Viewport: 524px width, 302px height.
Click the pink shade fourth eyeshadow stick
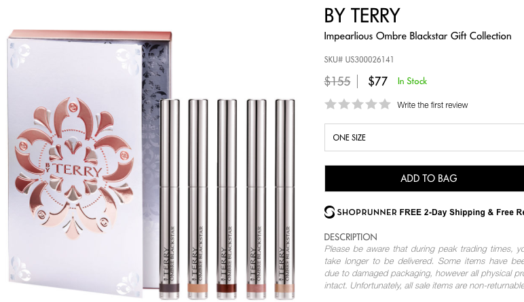coord(257,199)
